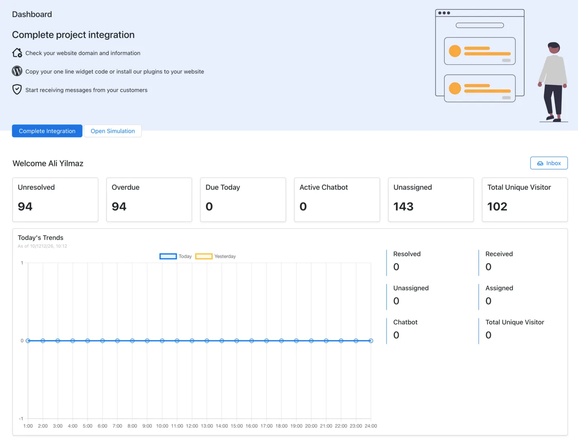Open the Due Today card
578x441 pixels.
click(x=243, y=199)
